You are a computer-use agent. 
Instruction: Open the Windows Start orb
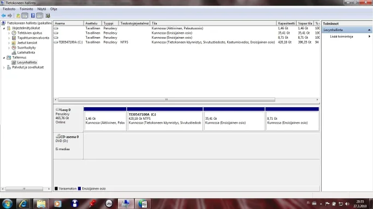pos(7,204)
